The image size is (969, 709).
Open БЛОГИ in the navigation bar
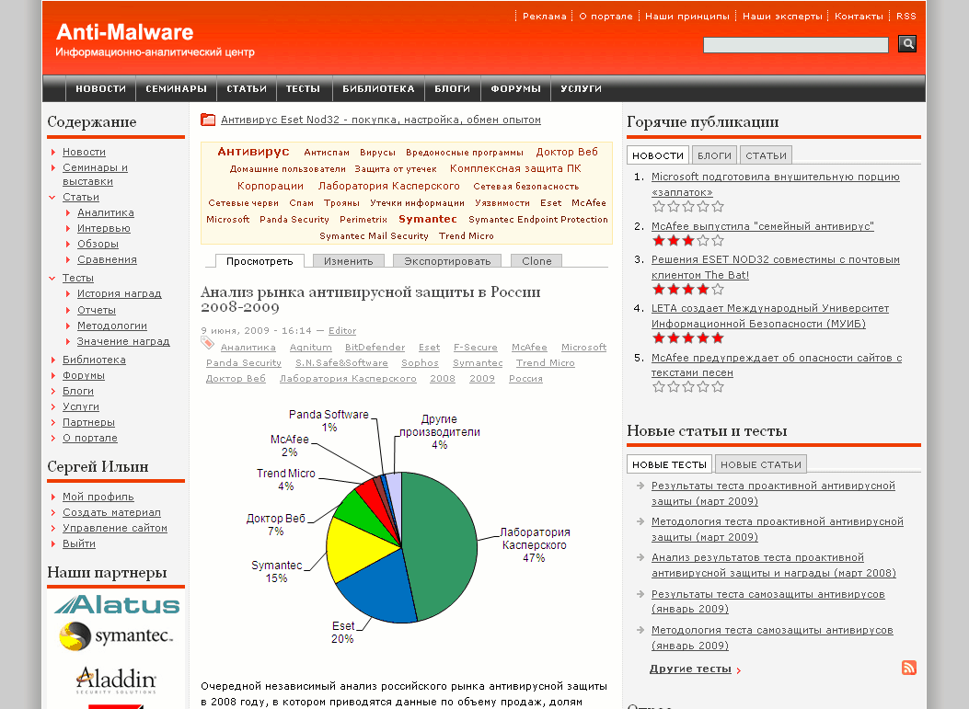453,89
